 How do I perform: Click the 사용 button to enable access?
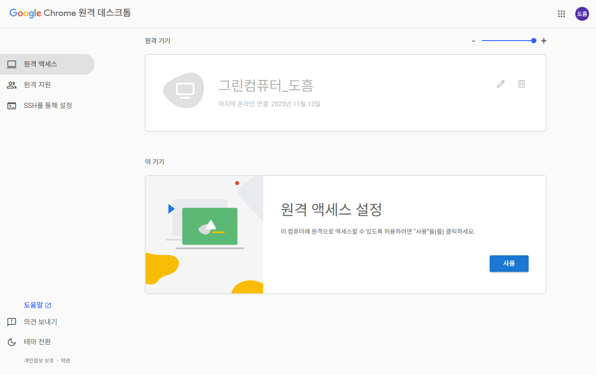click(x=509, y=264)
